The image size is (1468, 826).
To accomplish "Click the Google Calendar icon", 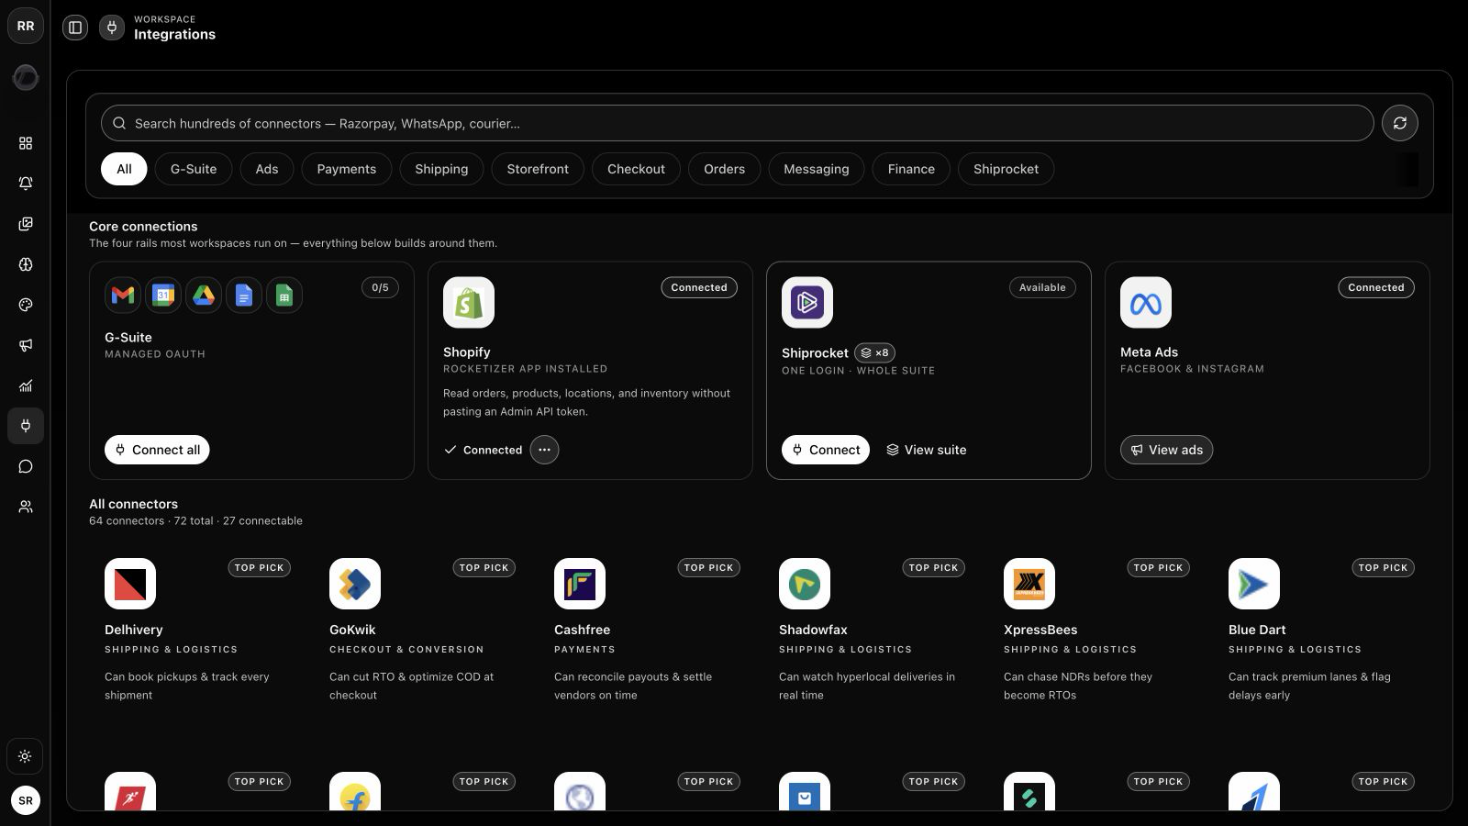I will click(163, 296).
